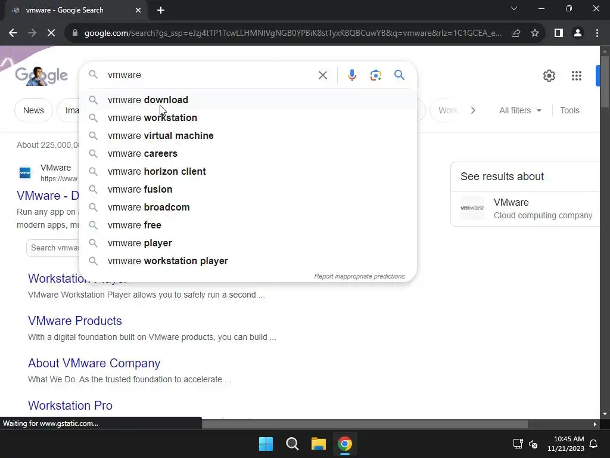Open Google quick settings gear
Image resolution: width=610 pixels, height=458 pixels.
[x=549, y=76]
